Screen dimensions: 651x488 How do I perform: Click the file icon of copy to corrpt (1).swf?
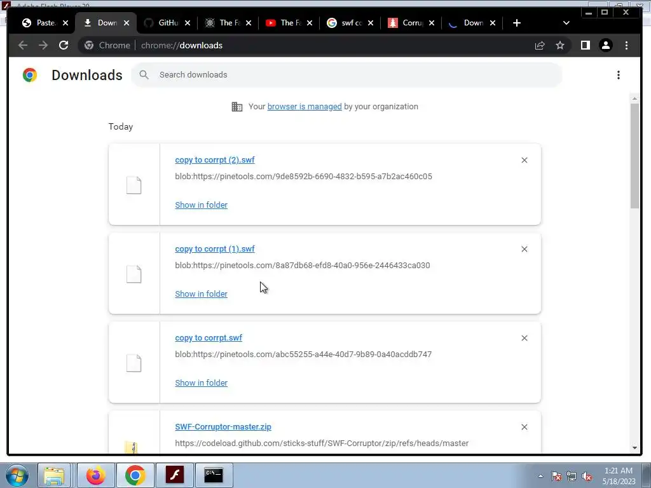134,274
